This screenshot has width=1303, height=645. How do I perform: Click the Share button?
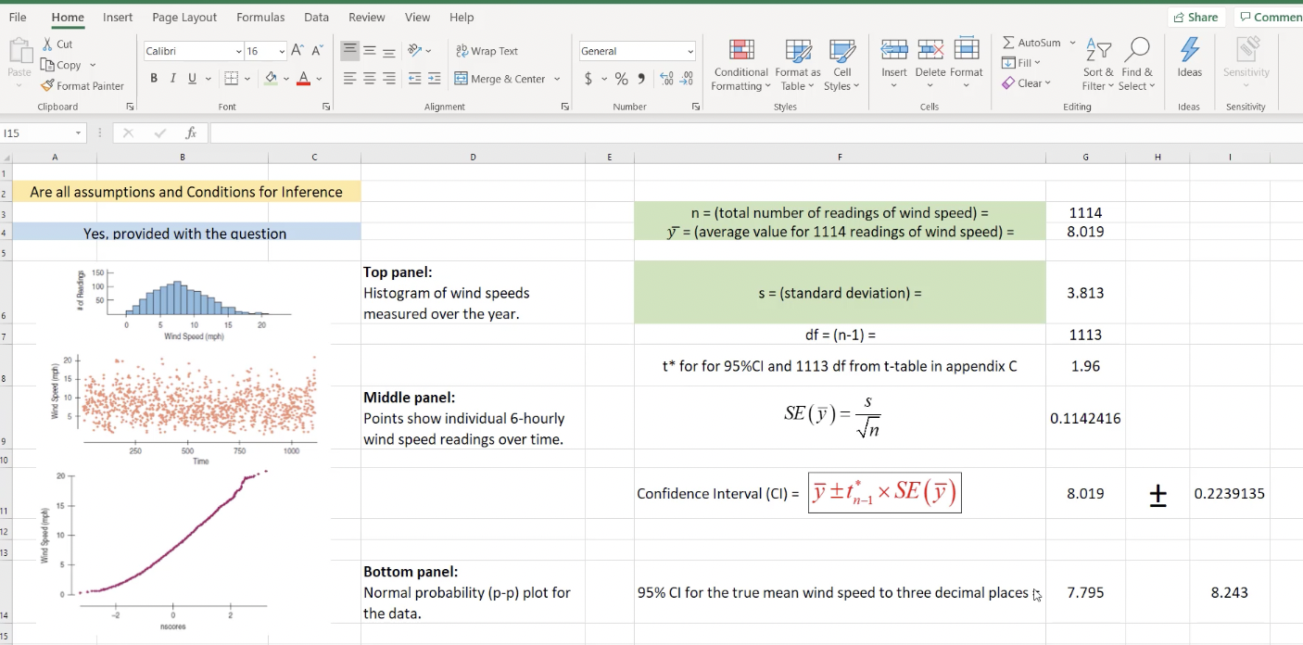[1196, 16]
